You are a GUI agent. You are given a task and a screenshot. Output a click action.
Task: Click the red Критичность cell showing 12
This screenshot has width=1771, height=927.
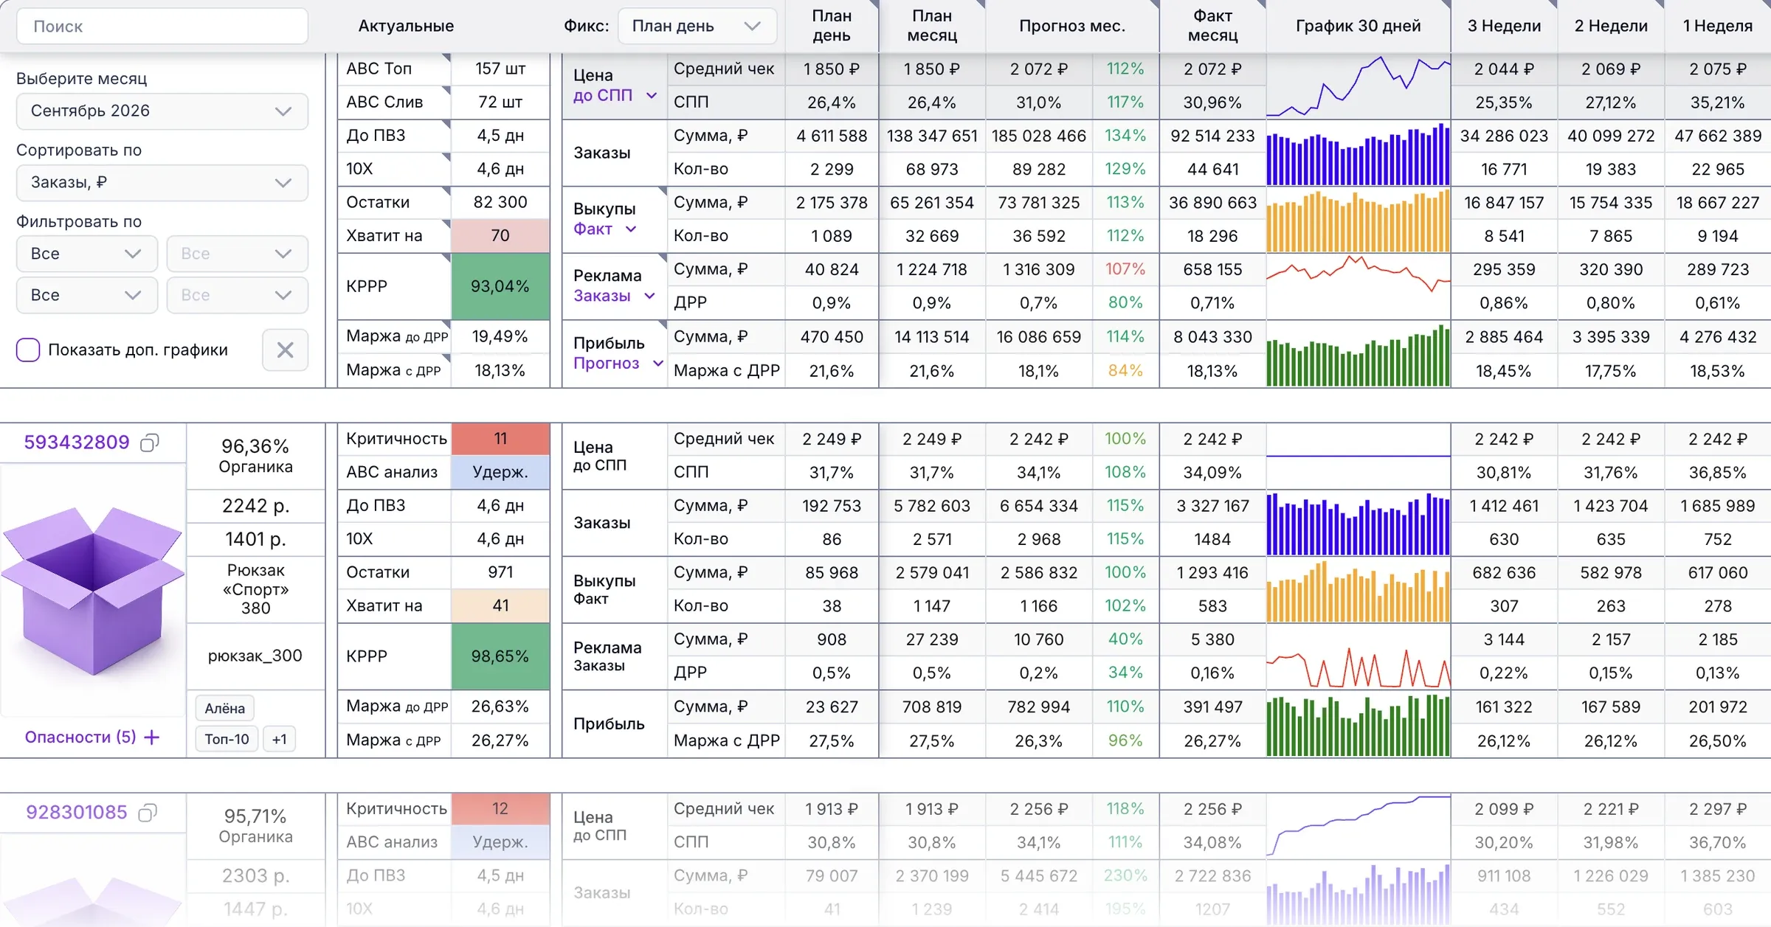pos(500,809)
